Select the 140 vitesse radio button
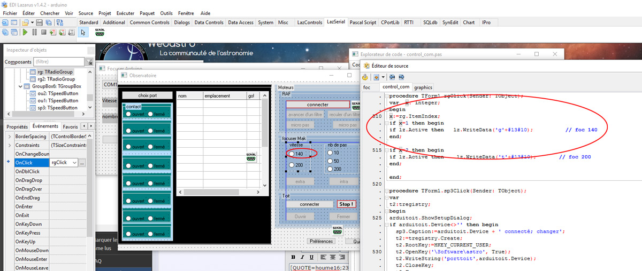 click(292, 154)
